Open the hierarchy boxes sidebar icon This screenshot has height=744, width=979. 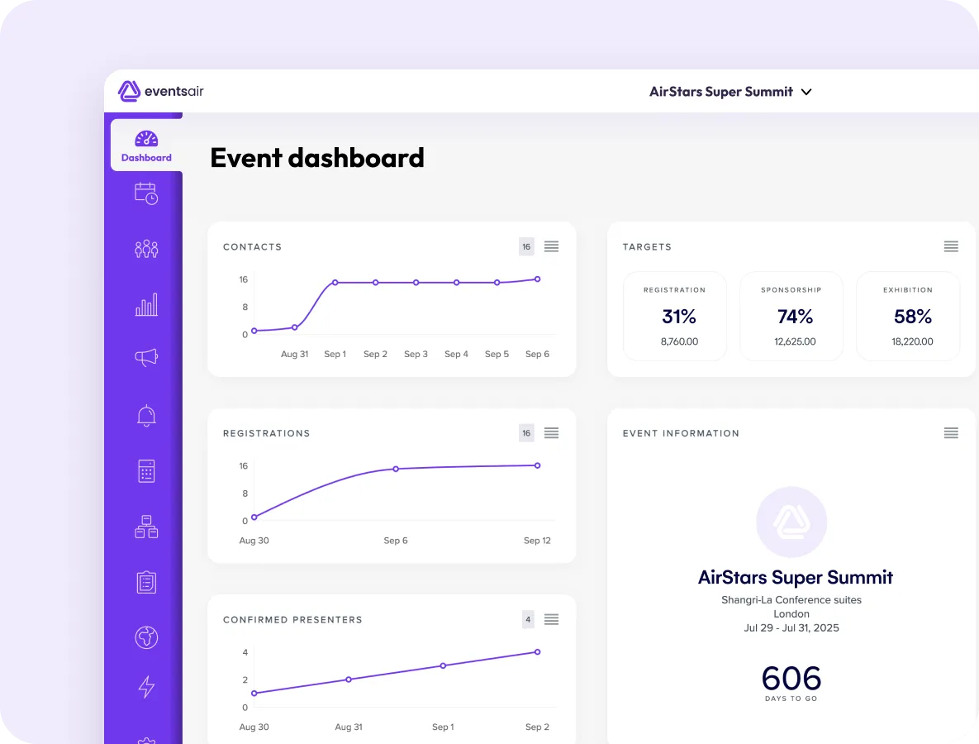[x=146, y=527]
